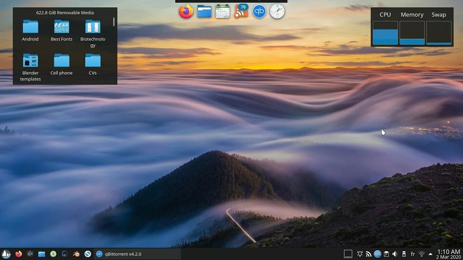Viewport: 463px width, 260px height.
Task: Click the Memory usage monitor bar
Action: click(x=412, y=33)
